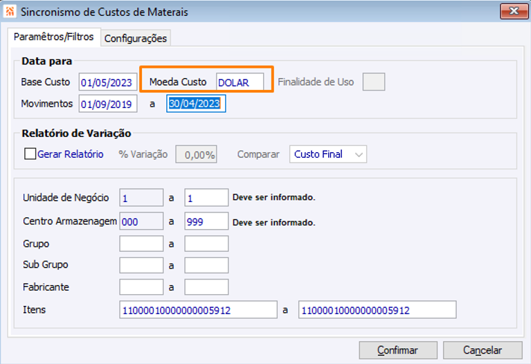This screenshot has height=364, width=531.
Task: Click the Finalidade de Uso label
Action: click(x=316, y=82)
